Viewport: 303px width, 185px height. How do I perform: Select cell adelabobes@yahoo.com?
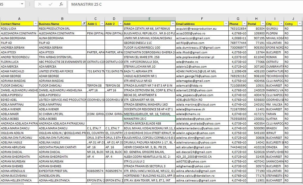click(x=202, y=119)
